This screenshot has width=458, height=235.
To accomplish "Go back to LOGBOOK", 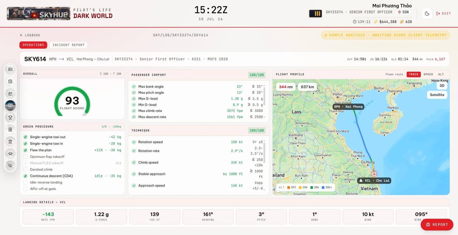I will pos(30,35).
